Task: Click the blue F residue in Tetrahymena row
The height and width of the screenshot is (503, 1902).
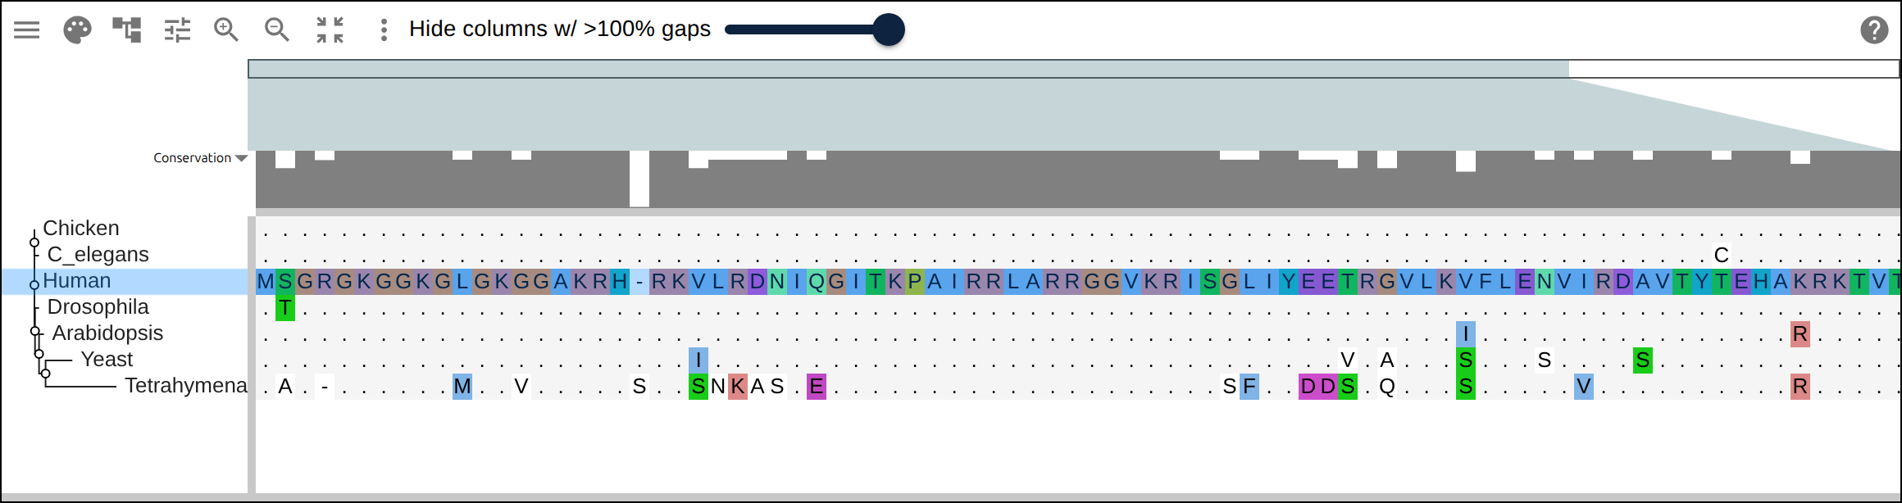Action: pos(1249,387)
